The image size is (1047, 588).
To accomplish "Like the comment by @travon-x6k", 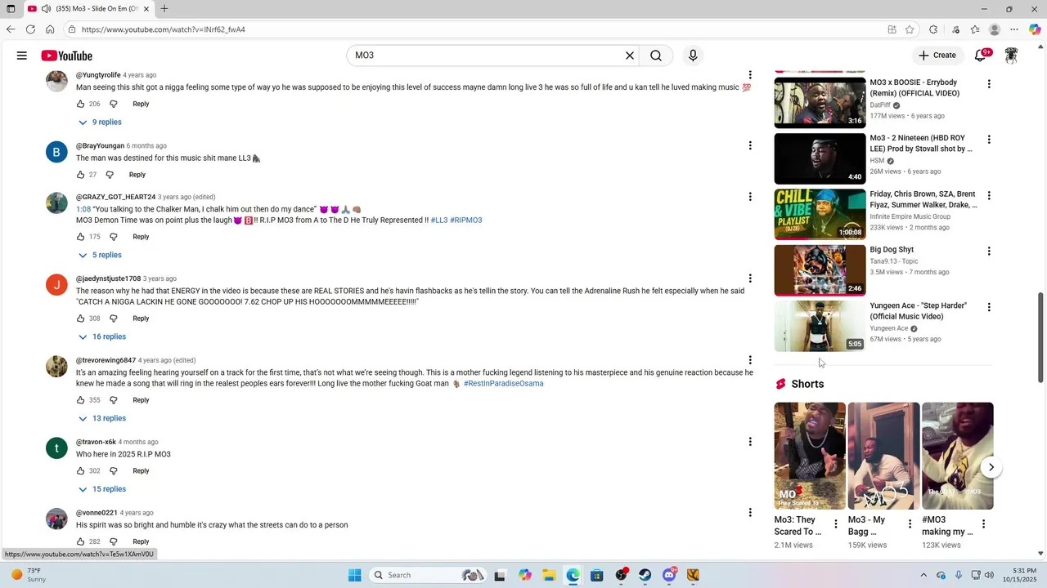I will coord(80,471).
